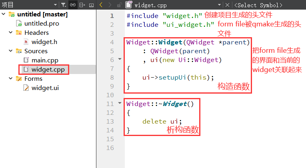
Task: Toggle synchronize with editor link icon
Action: point(73,5)
